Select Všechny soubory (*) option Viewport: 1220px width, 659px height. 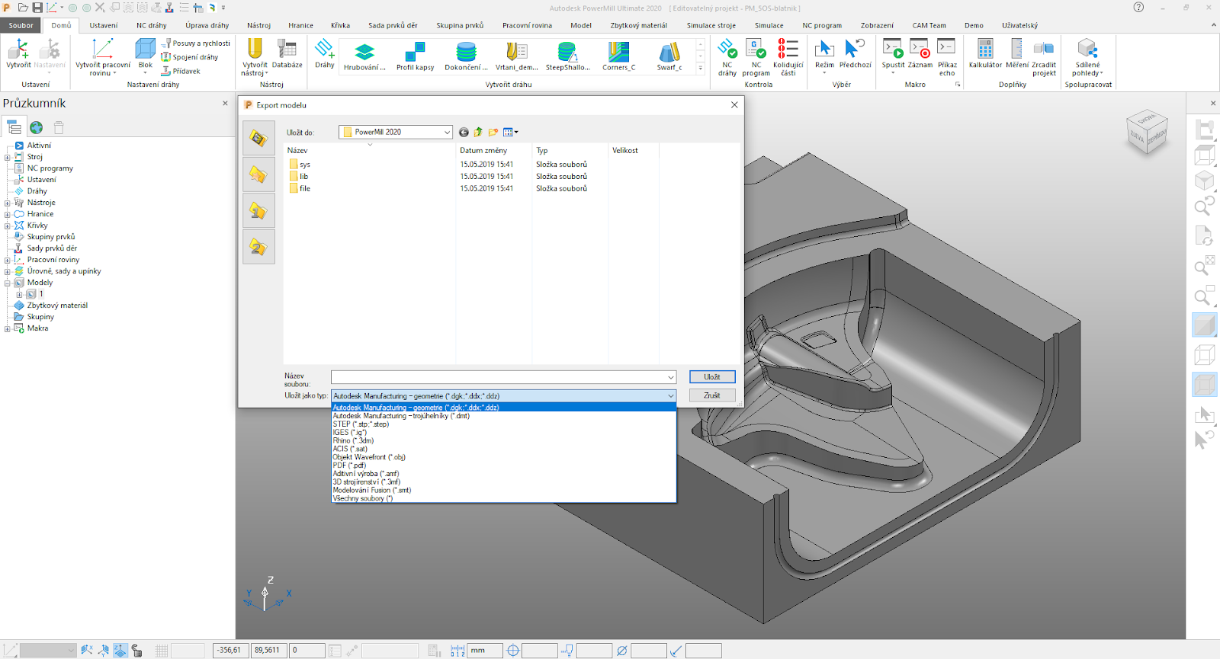(x=504, y=498)
